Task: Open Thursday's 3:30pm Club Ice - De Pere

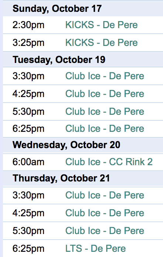Action: [105, 195]
